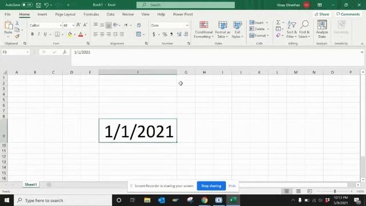Click the Orientation text angle icon
This screenshot has width=366, height=206.
[116, 25]
